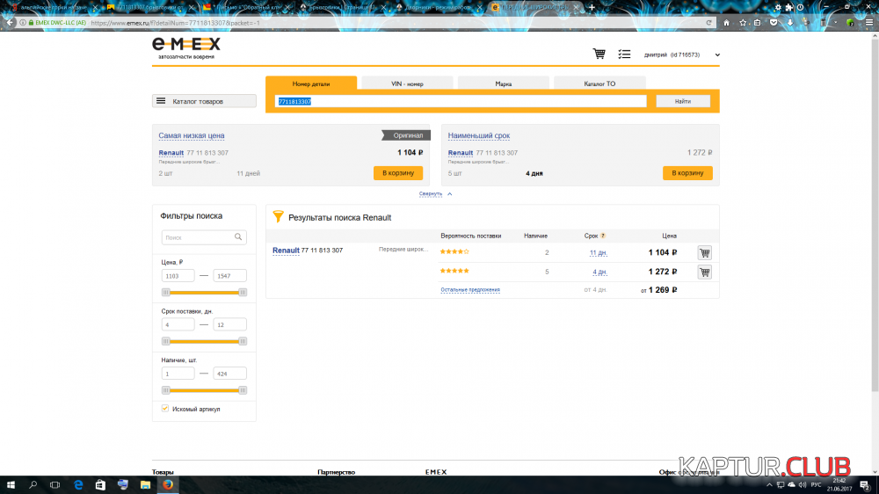This screenshot has width=879, height=494.
Task: Add the 1 272 ₽ row to cart
Action: pyautogui.click(x=705, y=272)
